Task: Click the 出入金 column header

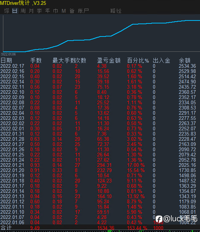Action: coord(161,61)
